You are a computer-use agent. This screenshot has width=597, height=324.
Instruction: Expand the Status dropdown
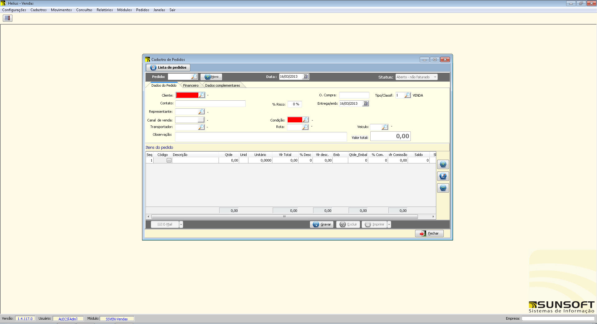[435, 77]
